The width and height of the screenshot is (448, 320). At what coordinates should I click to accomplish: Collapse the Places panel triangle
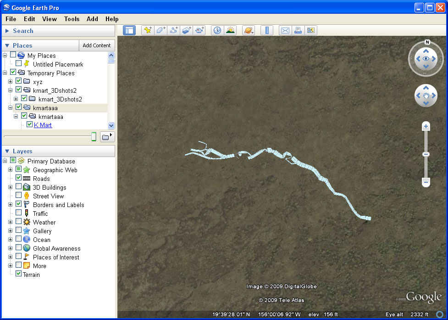coord(7,45)
